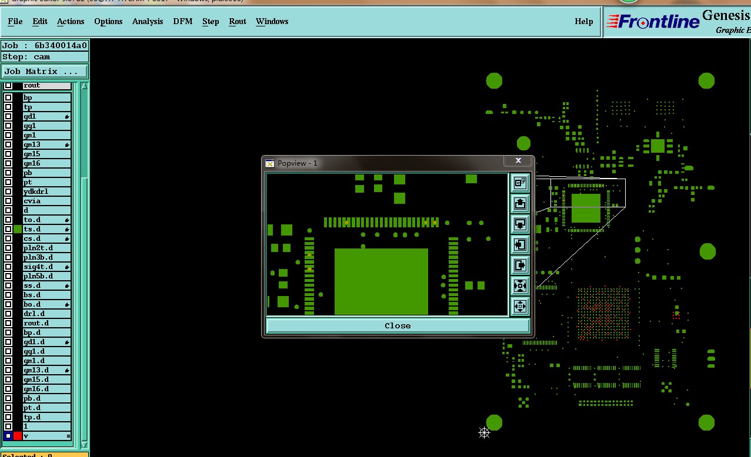751x457 pixels.
Task: Select layer name pln3b.d
Action: tap(47, 257)
